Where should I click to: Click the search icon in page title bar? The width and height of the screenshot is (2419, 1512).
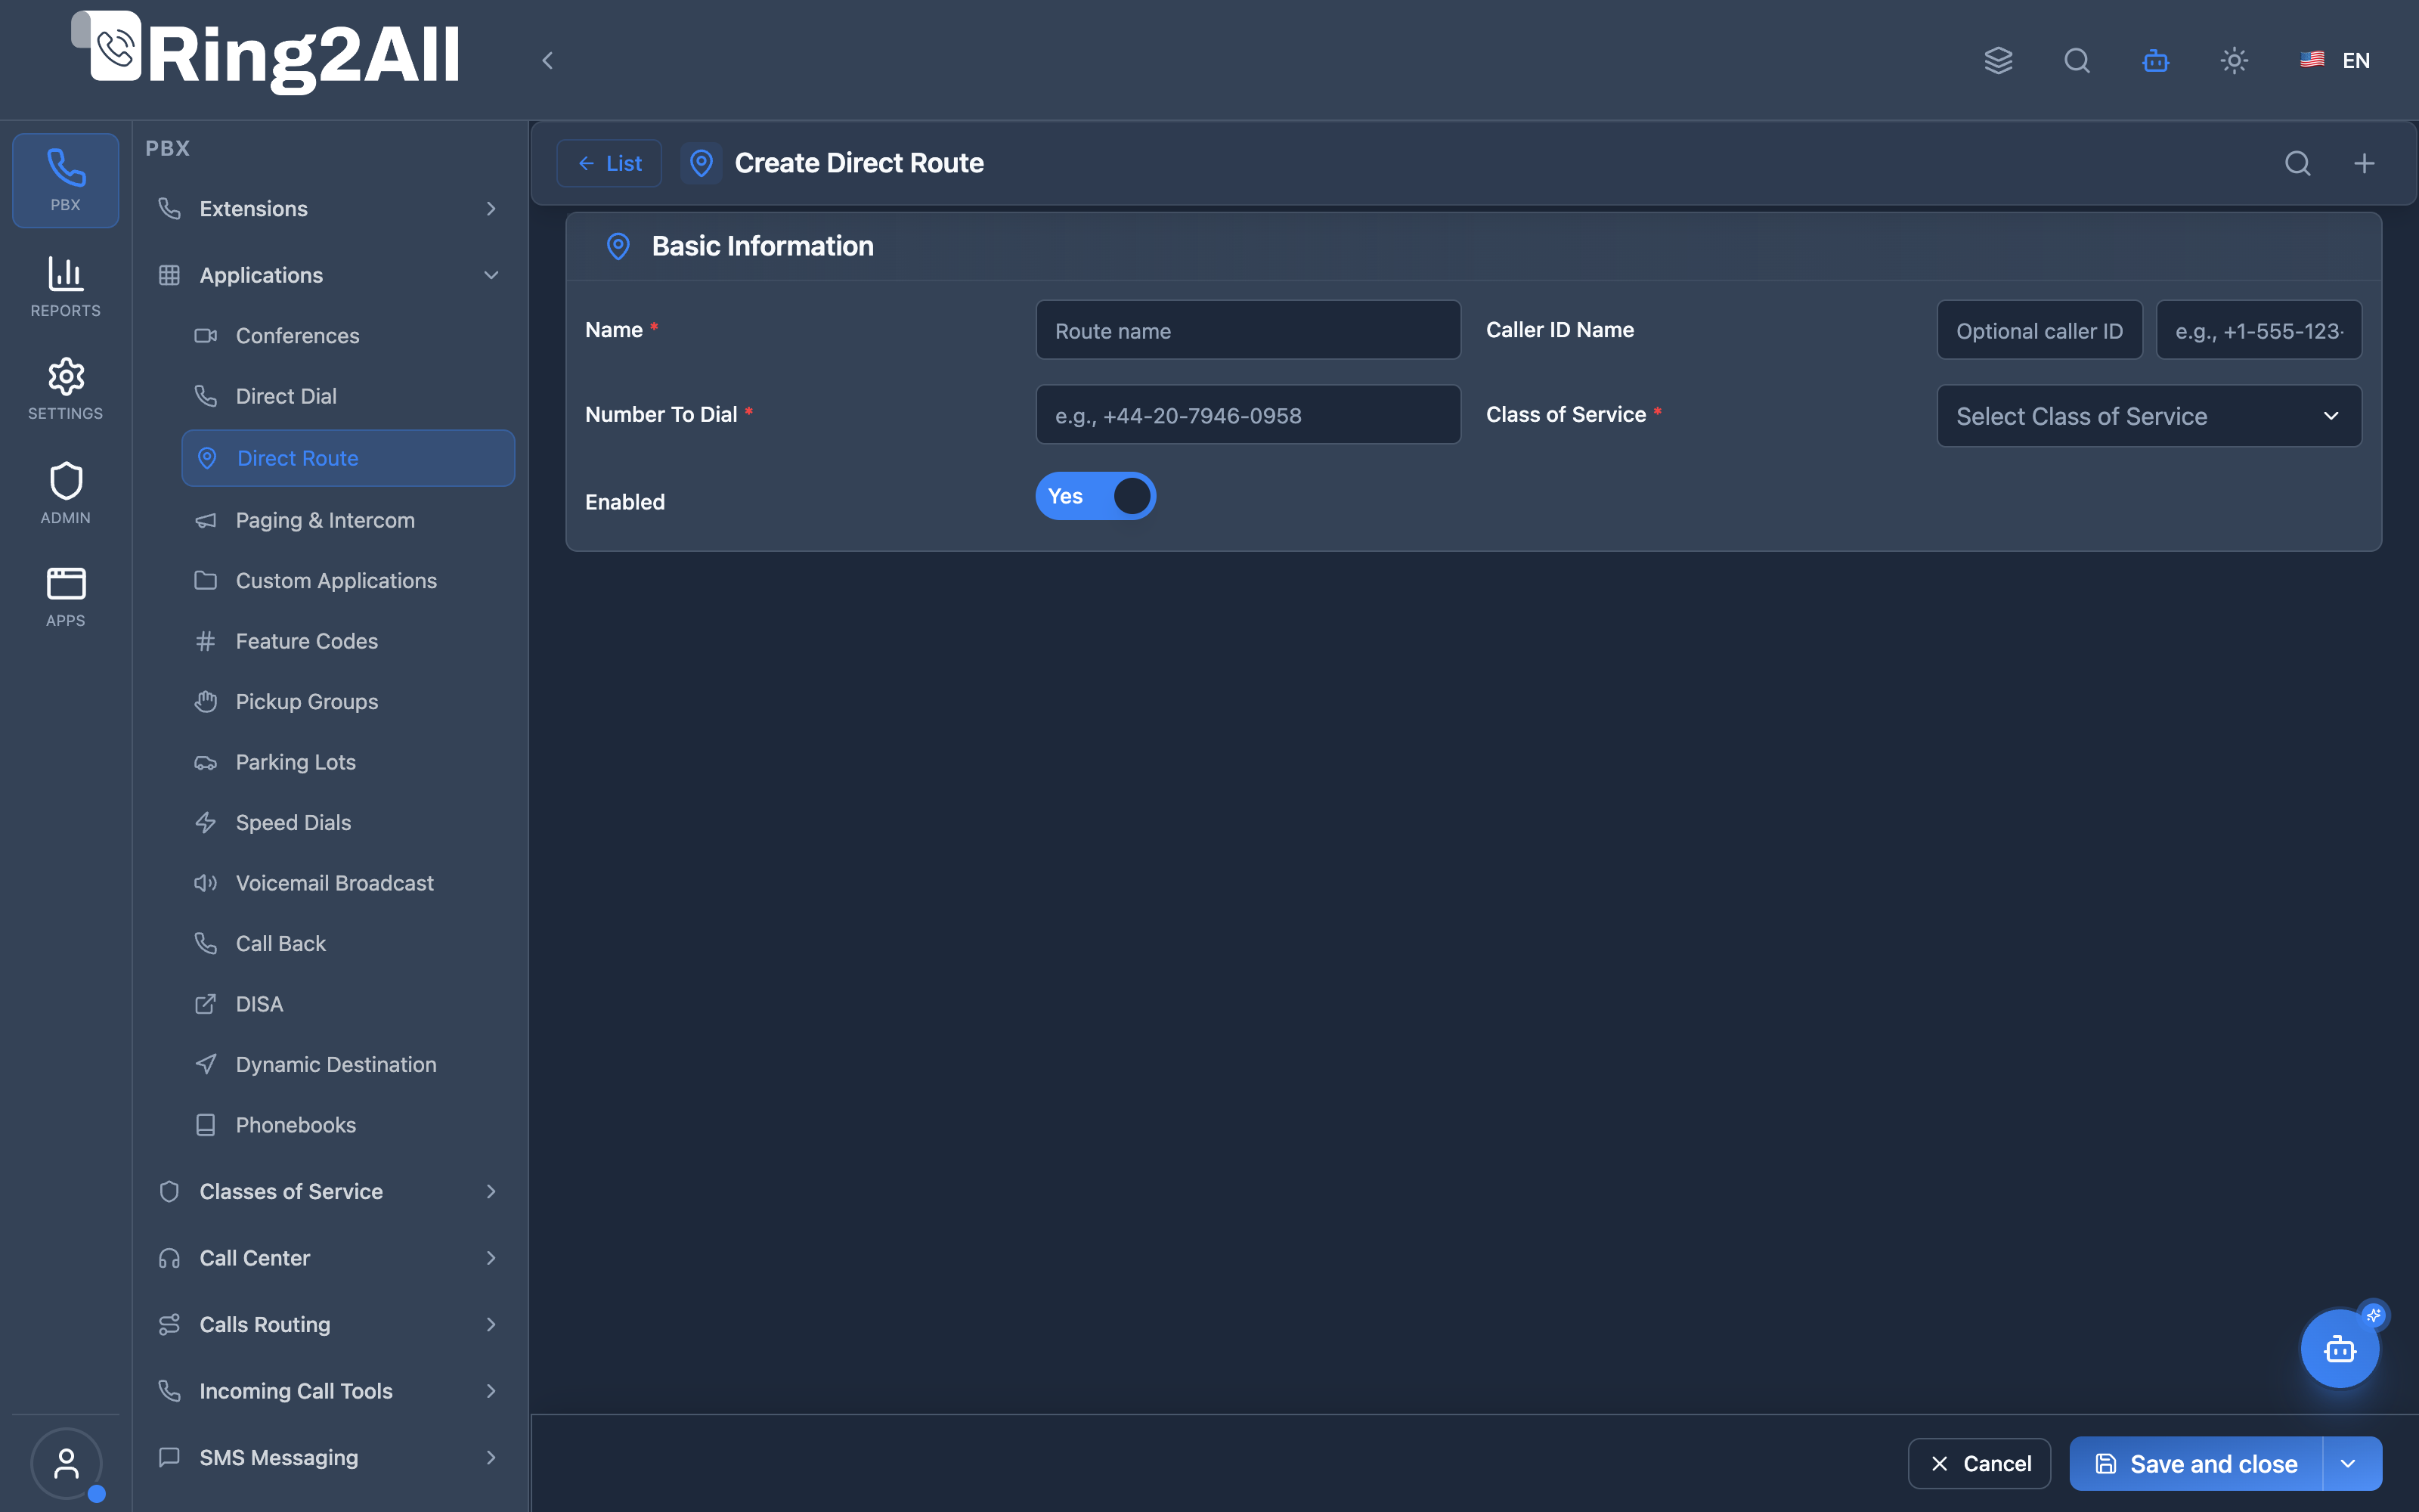2298,163
